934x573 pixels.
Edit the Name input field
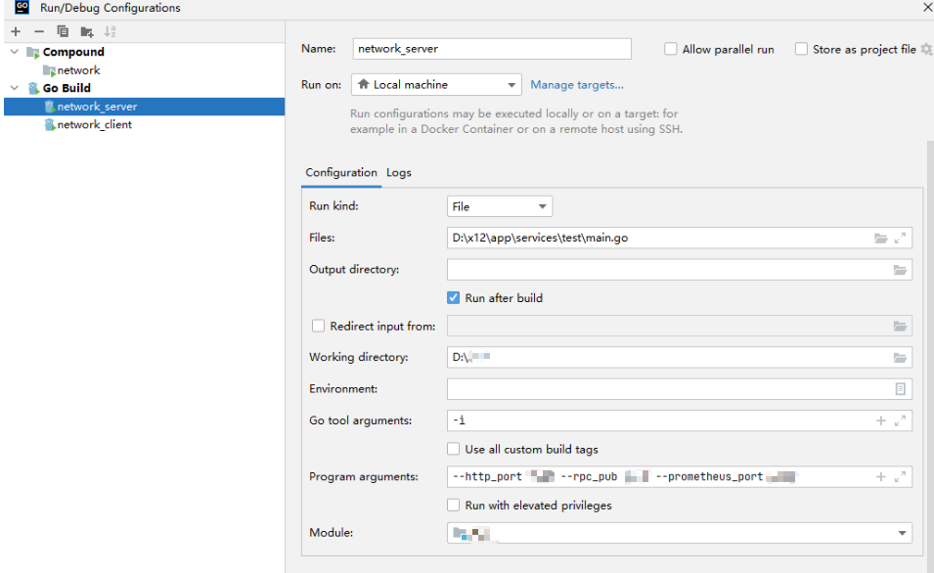pyautogui.click(x=492, y=49)
